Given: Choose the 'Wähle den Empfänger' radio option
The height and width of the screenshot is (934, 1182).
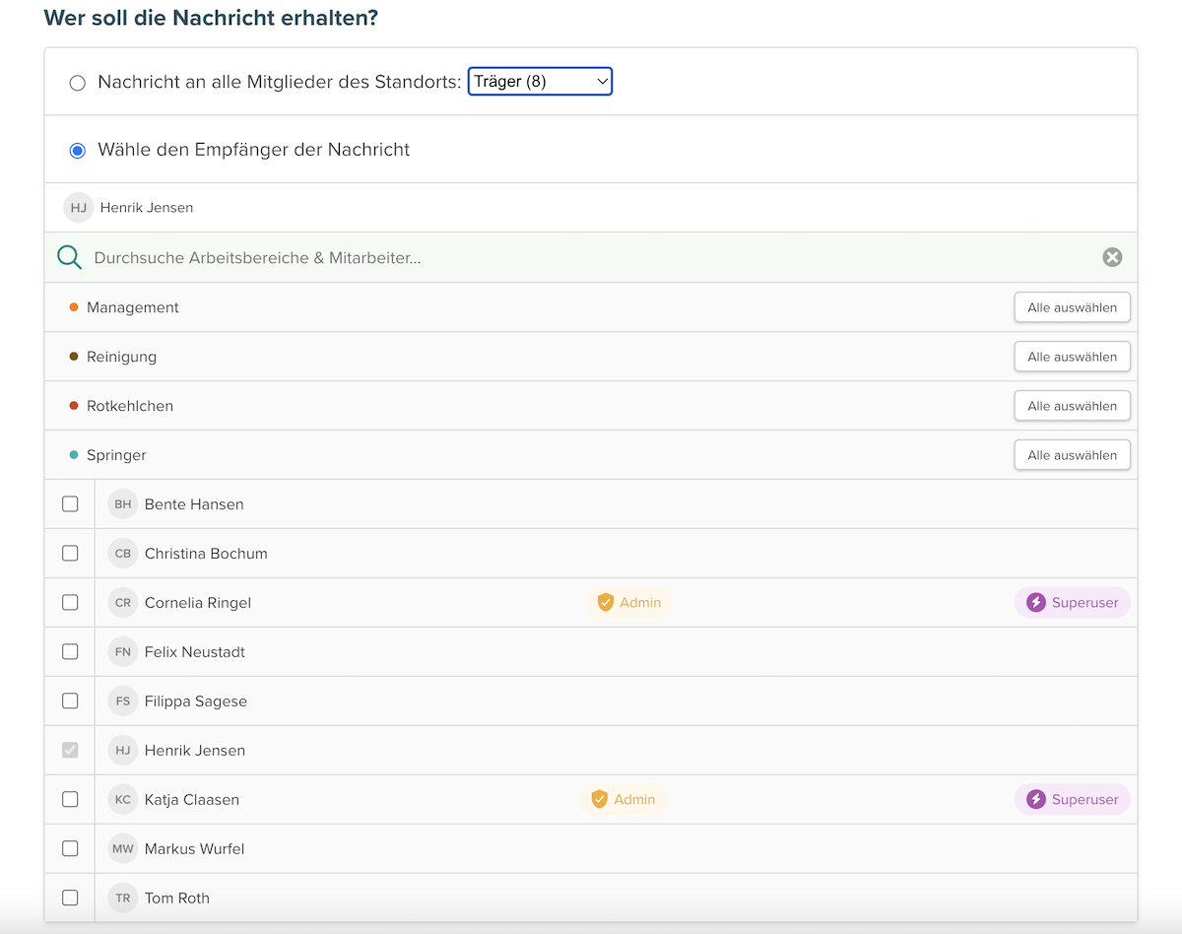Looking at the screenshot, I should [78, 151].
